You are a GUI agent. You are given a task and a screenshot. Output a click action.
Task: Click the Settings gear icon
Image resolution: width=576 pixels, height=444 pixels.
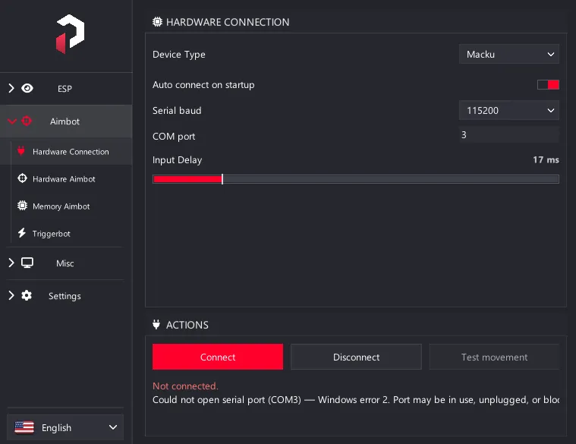pos(27,295)
